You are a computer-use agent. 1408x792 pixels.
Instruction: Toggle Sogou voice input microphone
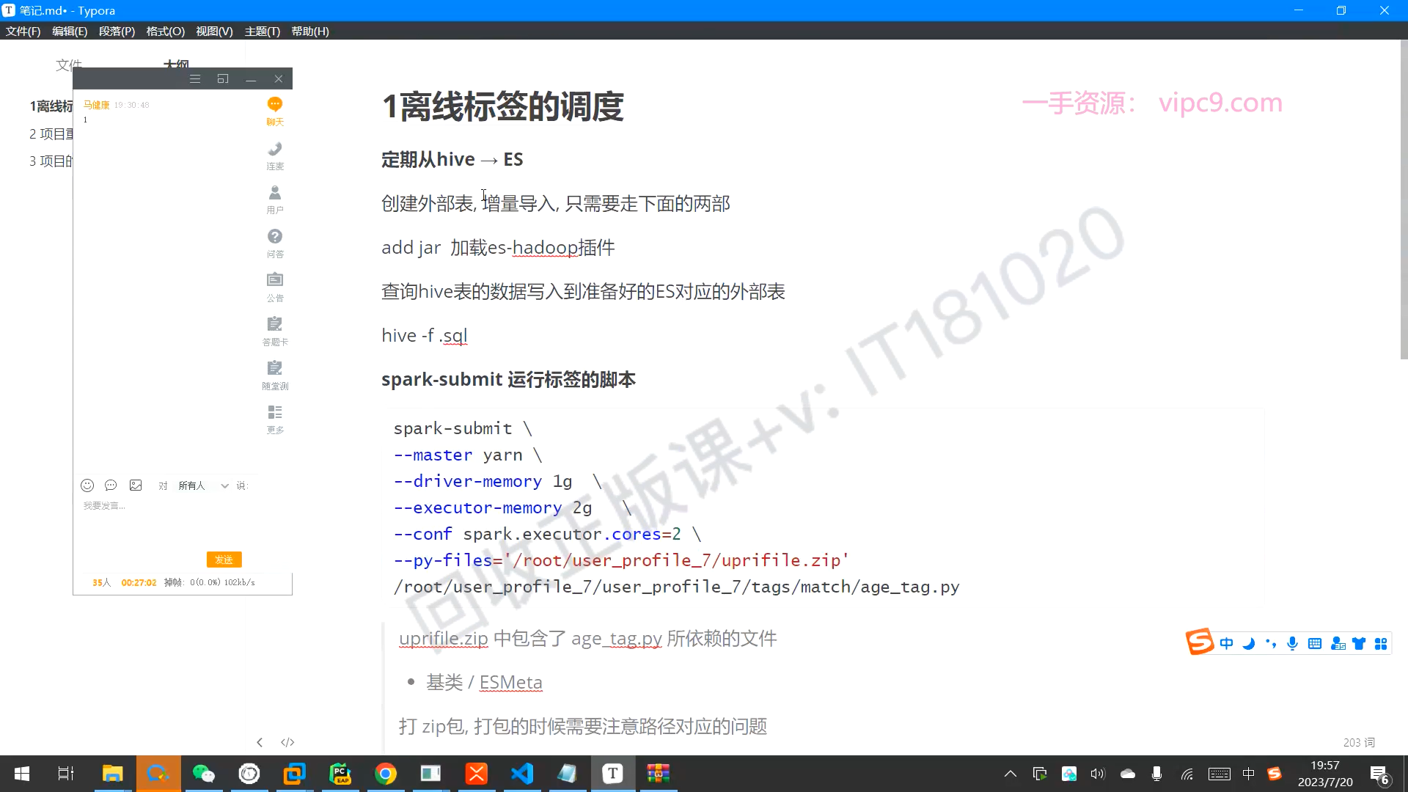tap(1292, 644)
